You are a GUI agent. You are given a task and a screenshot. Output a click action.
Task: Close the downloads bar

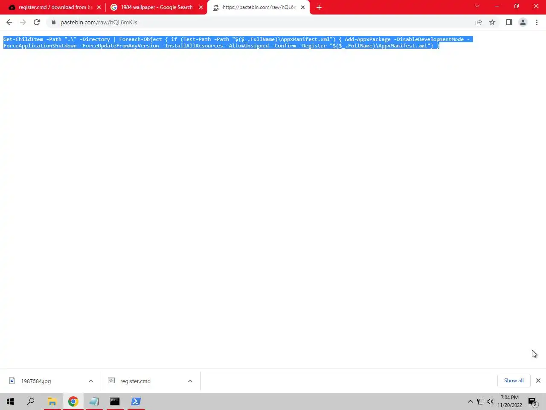[x=538, y=381]
